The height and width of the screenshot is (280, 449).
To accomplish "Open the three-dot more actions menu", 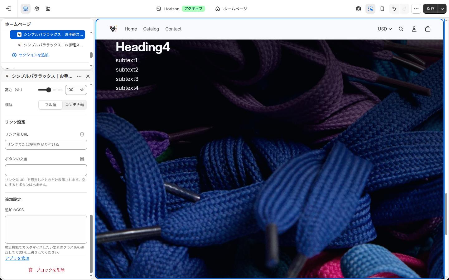I will [x=416, y=9].
